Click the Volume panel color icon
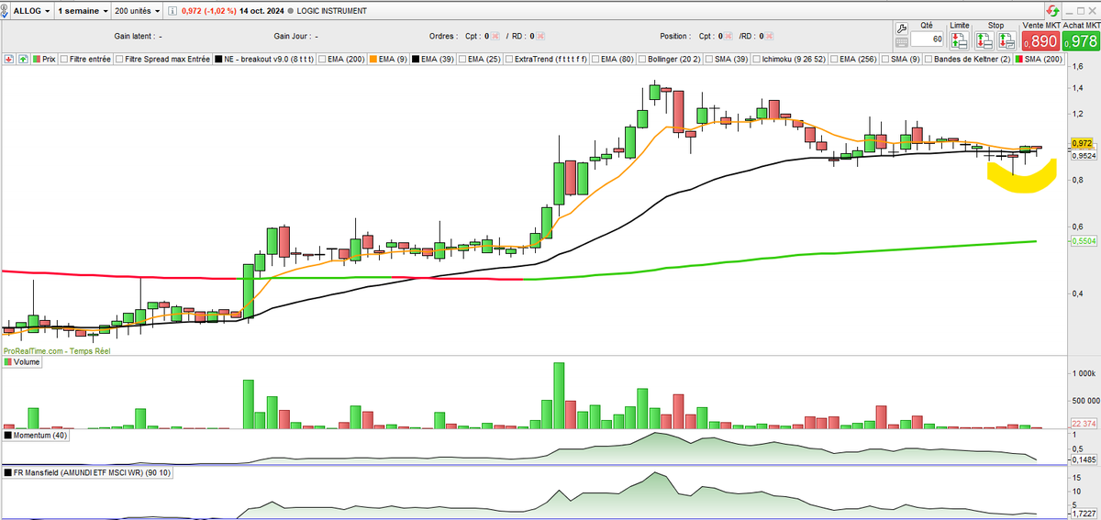This screenshot has width=1101, height=520. click(x=9, y=362)
